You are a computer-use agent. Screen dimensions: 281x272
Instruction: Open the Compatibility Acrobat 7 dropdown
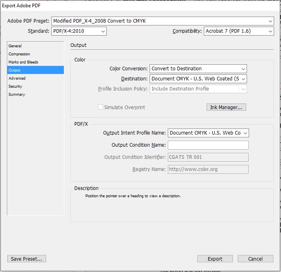click(239, 31)
